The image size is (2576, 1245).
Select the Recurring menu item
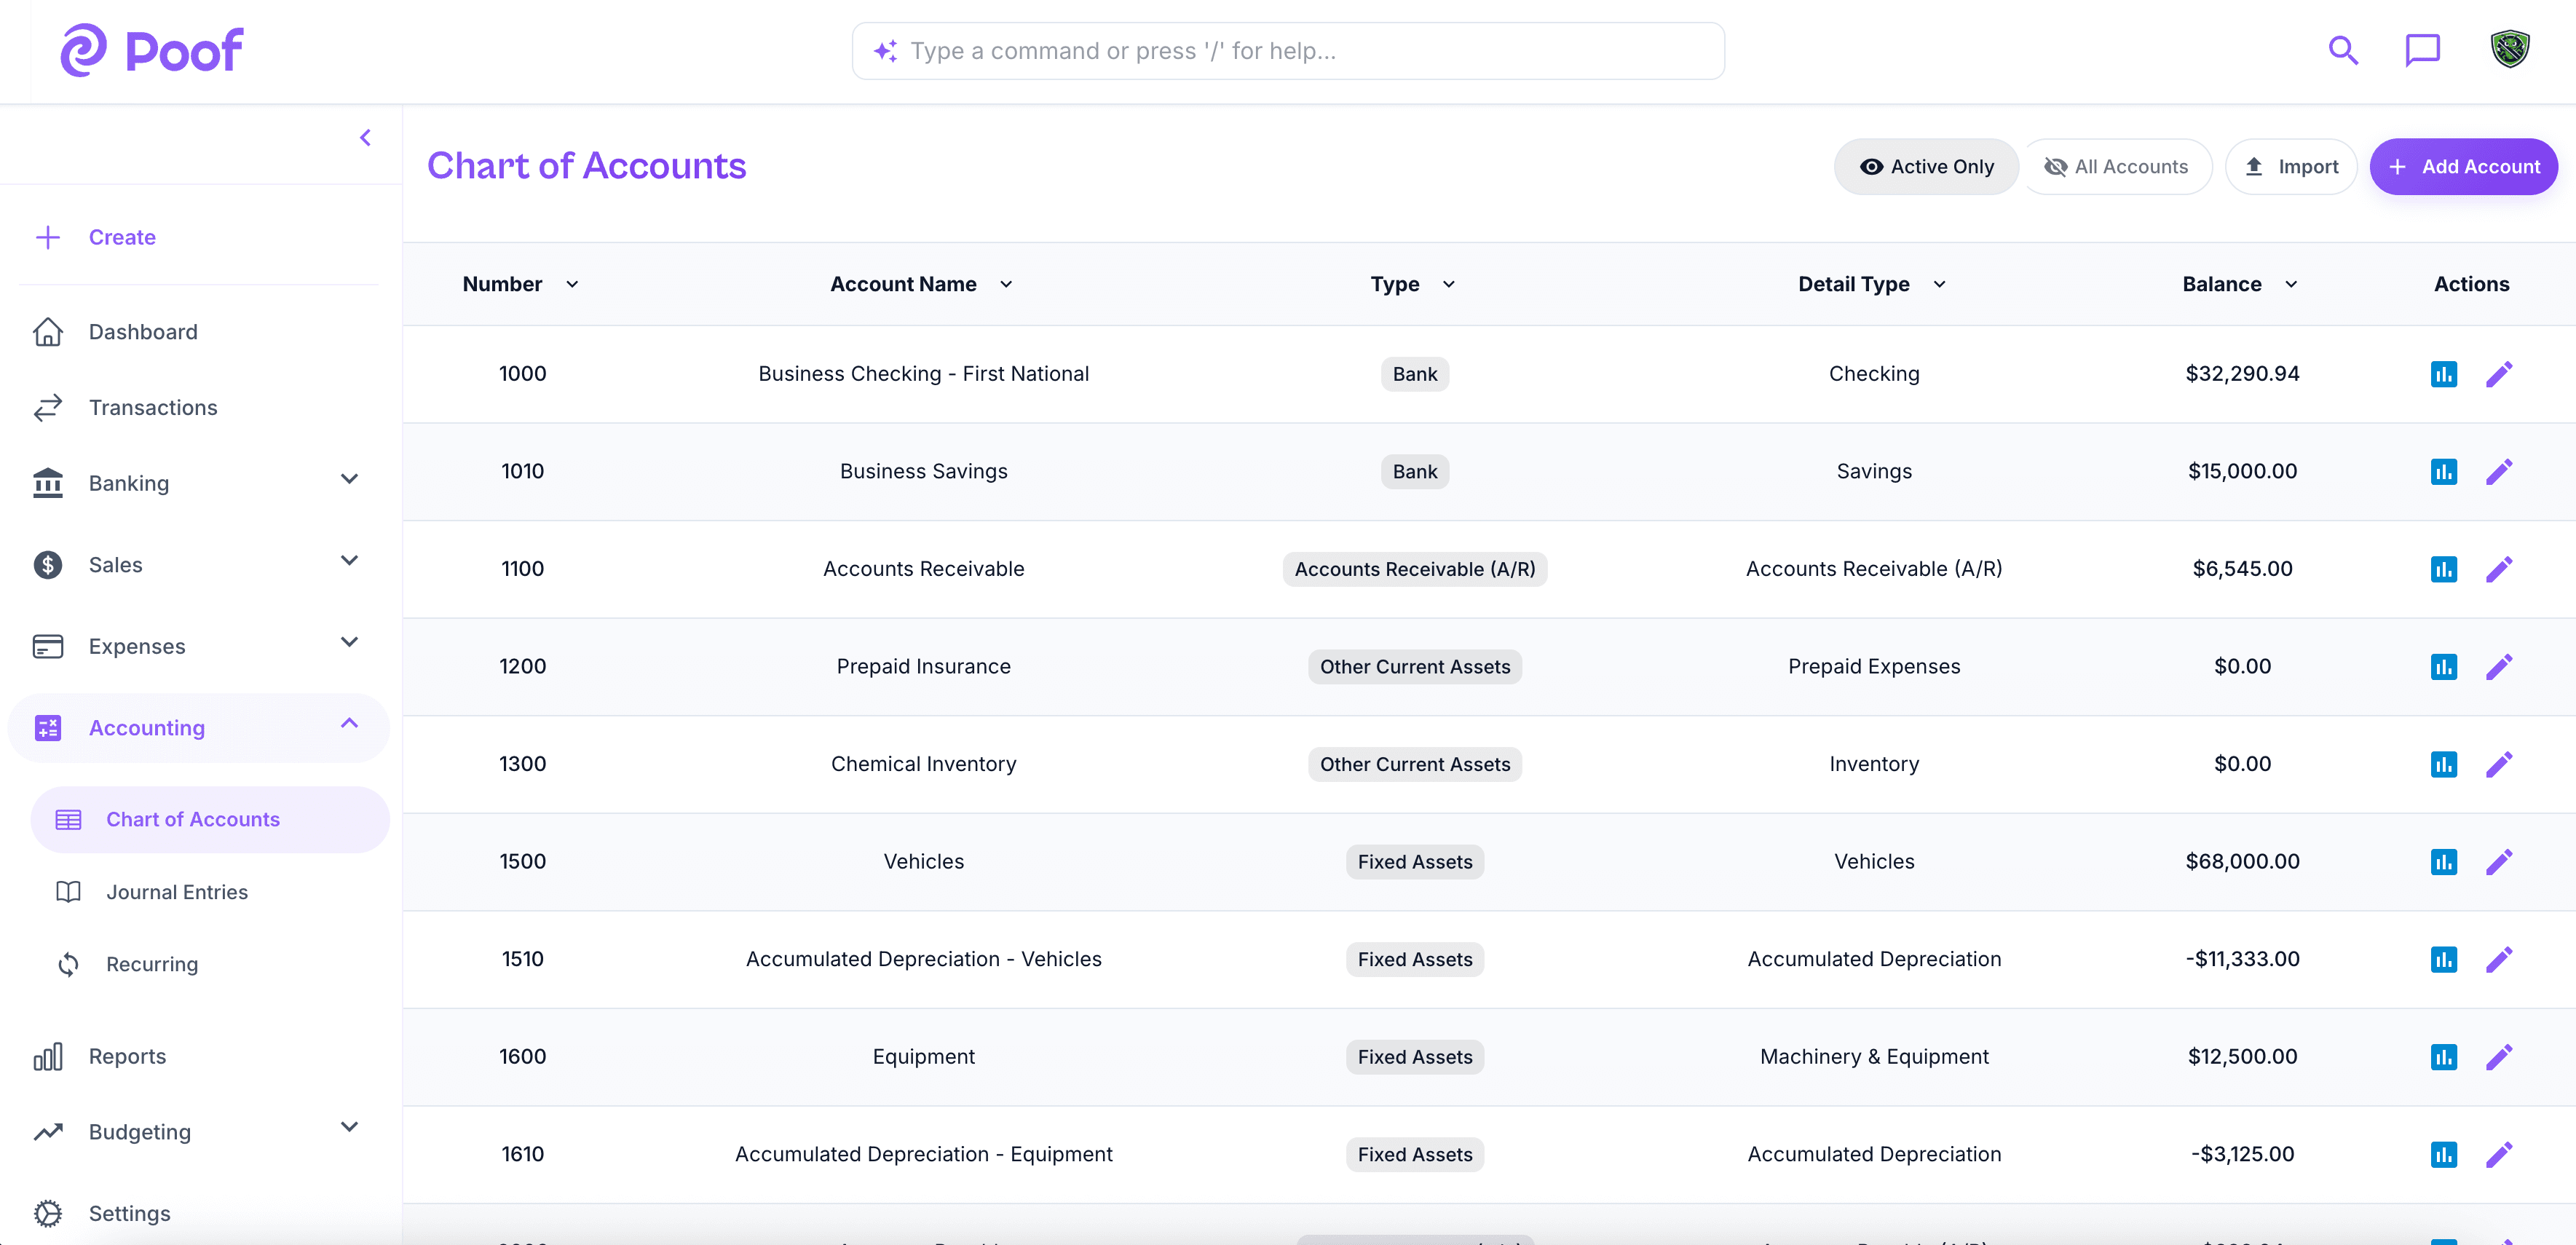pos(153,964)
